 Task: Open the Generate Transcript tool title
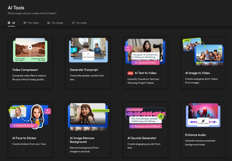tap(84, 70)
